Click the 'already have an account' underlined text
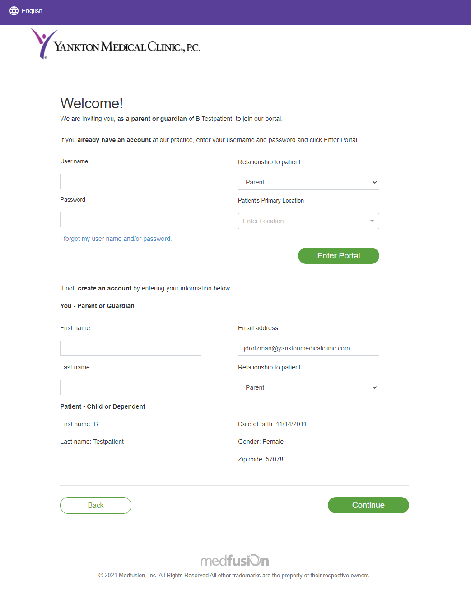The height and width of the screenshot is (590, 471). (114, 140)
